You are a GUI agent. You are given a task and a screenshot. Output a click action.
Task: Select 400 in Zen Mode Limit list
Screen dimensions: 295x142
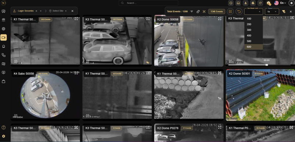coord(253,36)
